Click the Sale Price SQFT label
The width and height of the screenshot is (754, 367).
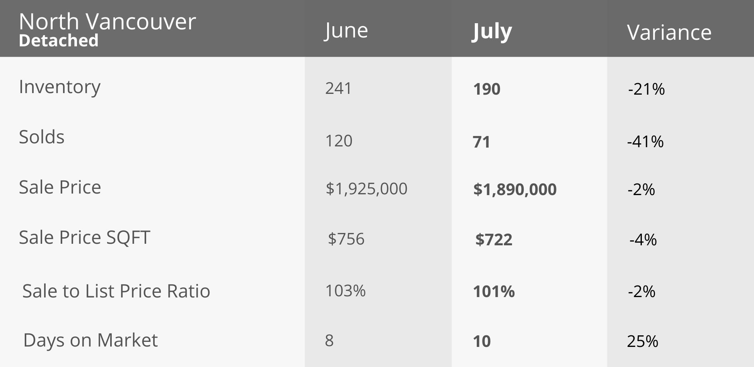[84, 237]
